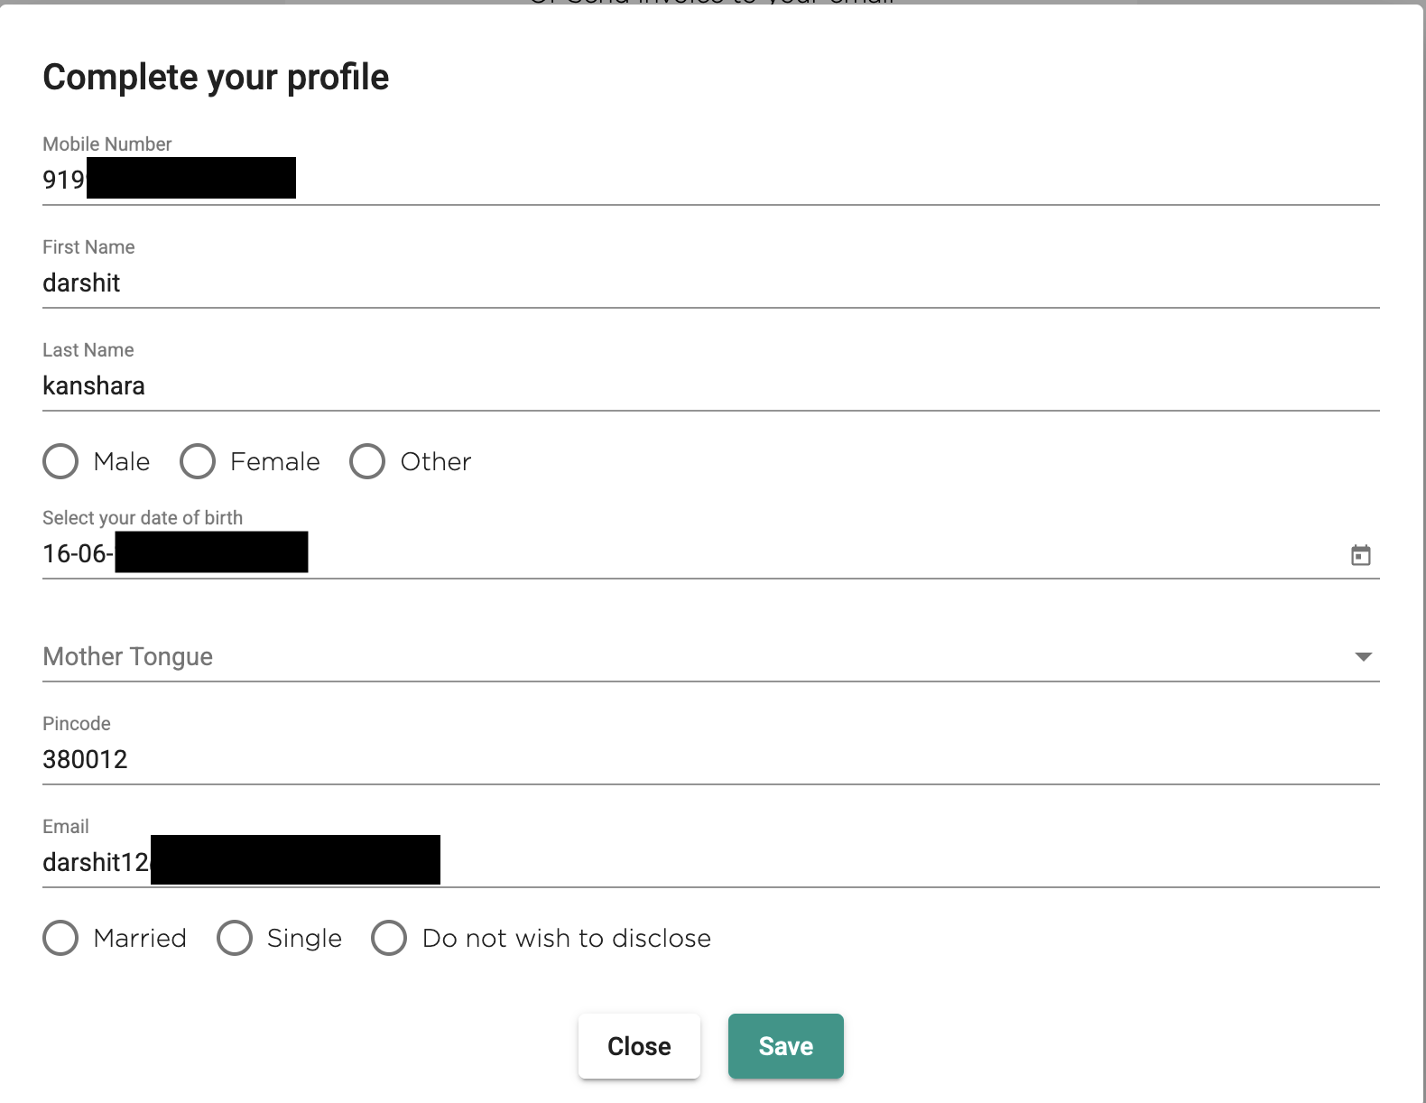Select the Female radio button

pos(198,461)
